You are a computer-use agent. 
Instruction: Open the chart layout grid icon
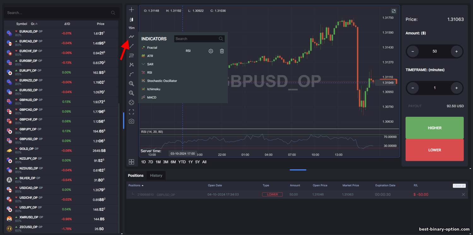[x=132, y=162]
